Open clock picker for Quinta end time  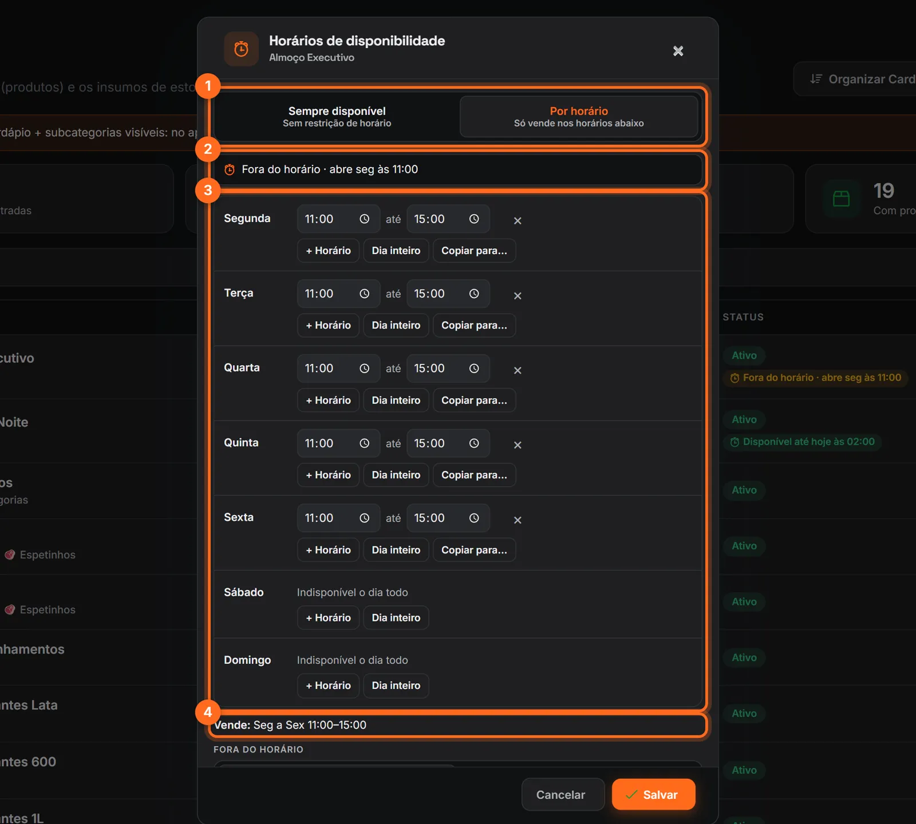474,443
